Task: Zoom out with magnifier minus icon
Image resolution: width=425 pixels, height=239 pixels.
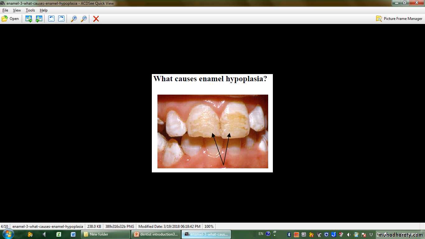Action: pos(84,19)
